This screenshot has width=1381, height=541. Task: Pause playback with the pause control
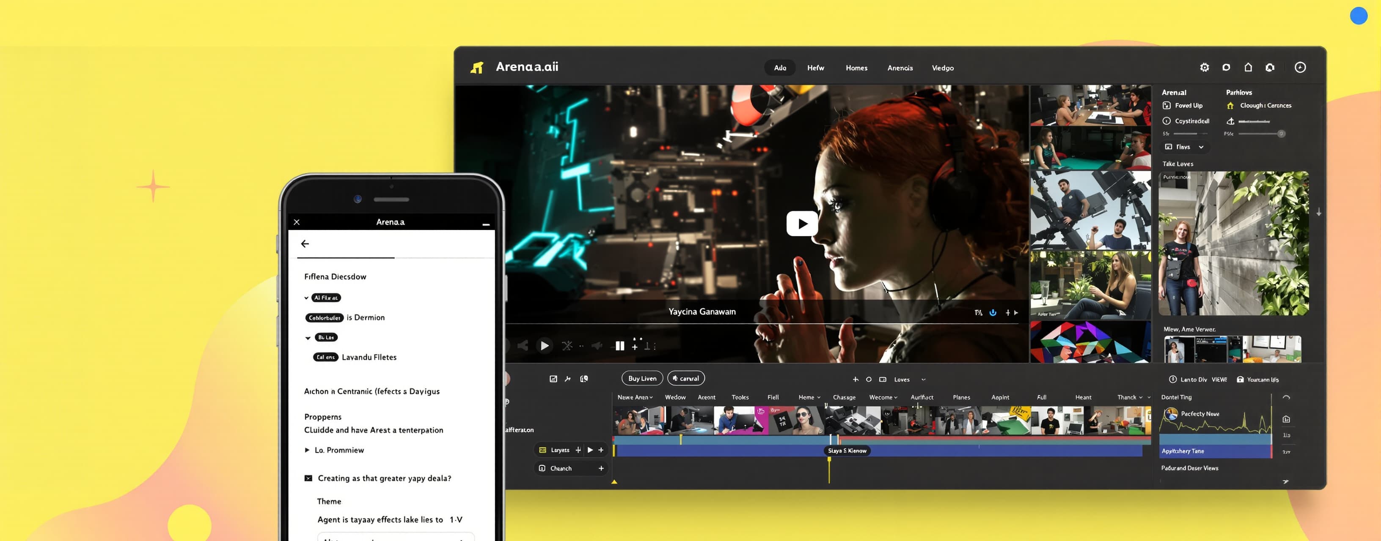pyautogui.click(x=620, y=346)
